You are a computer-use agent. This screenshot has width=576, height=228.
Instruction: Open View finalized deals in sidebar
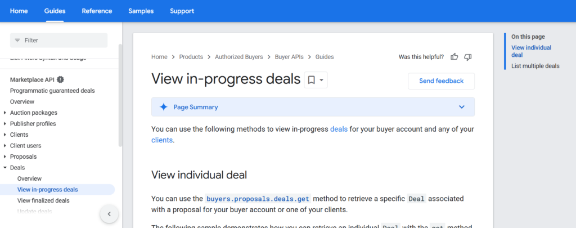[43, 200]
